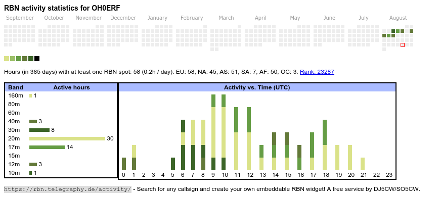The height and width of the screenshot is (197, 440).
Task: Select the 160m band label
Action: (16, 96)
